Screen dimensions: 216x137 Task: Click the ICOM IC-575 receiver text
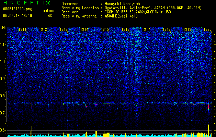138,12
